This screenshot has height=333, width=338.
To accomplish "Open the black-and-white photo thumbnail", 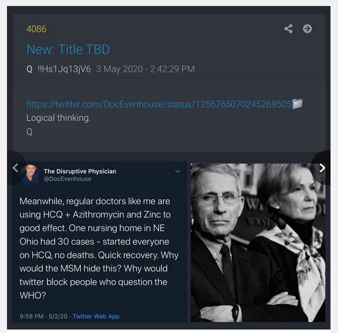I will click(258, 243).
